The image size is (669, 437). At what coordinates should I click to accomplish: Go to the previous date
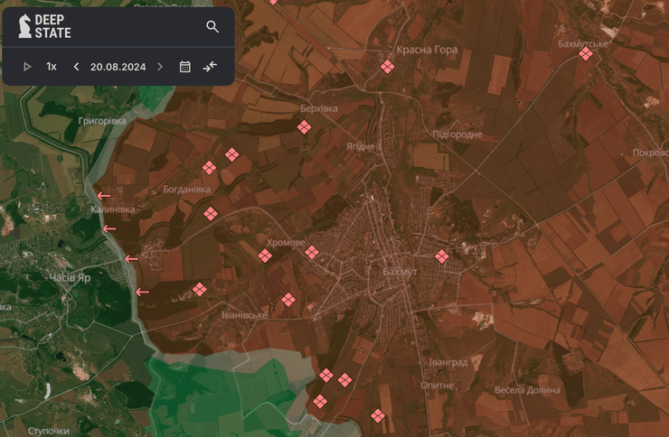click(76, 67)
